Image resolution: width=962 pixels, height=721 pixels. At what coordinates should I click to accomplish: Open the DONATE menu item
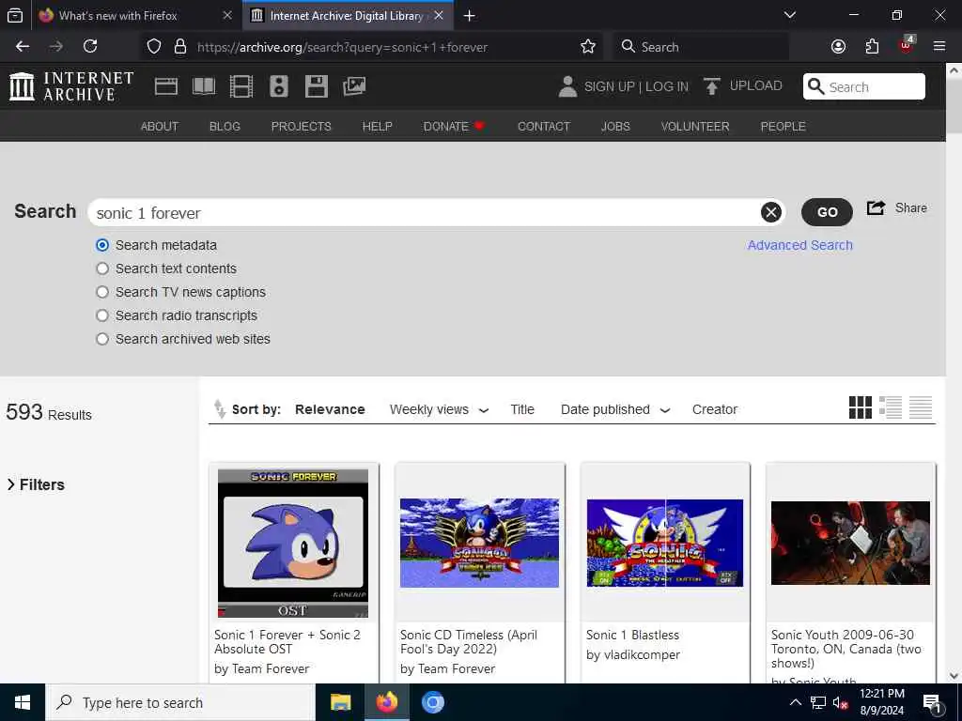[x=454, y=127]
